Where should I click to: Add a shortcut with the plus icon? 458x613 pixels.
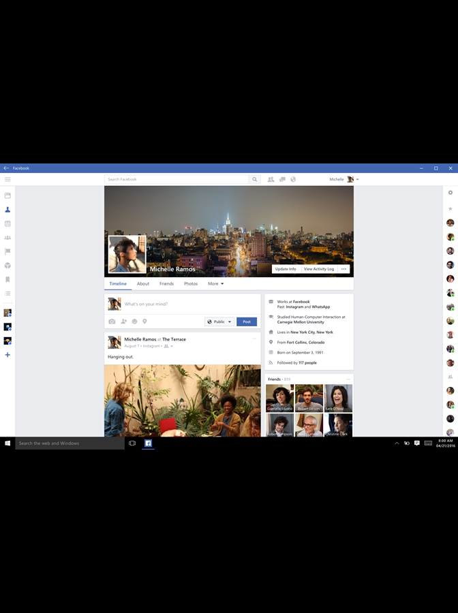pos(7,355)
